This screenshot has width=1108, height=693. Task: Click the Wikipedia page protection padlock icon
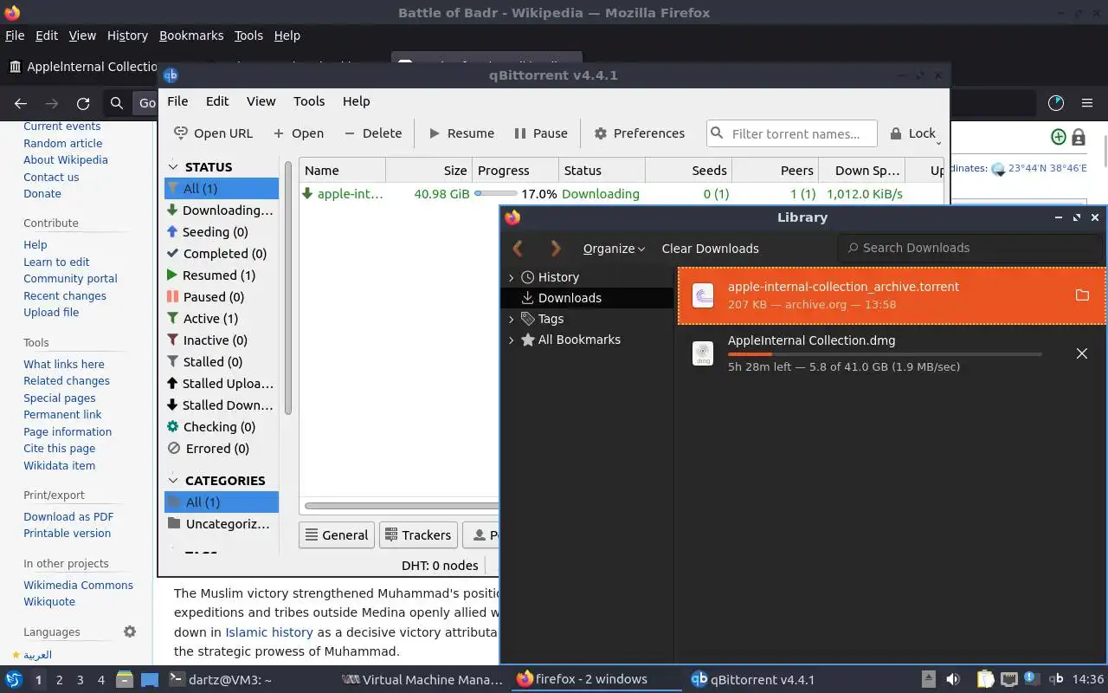(1079, 137)
